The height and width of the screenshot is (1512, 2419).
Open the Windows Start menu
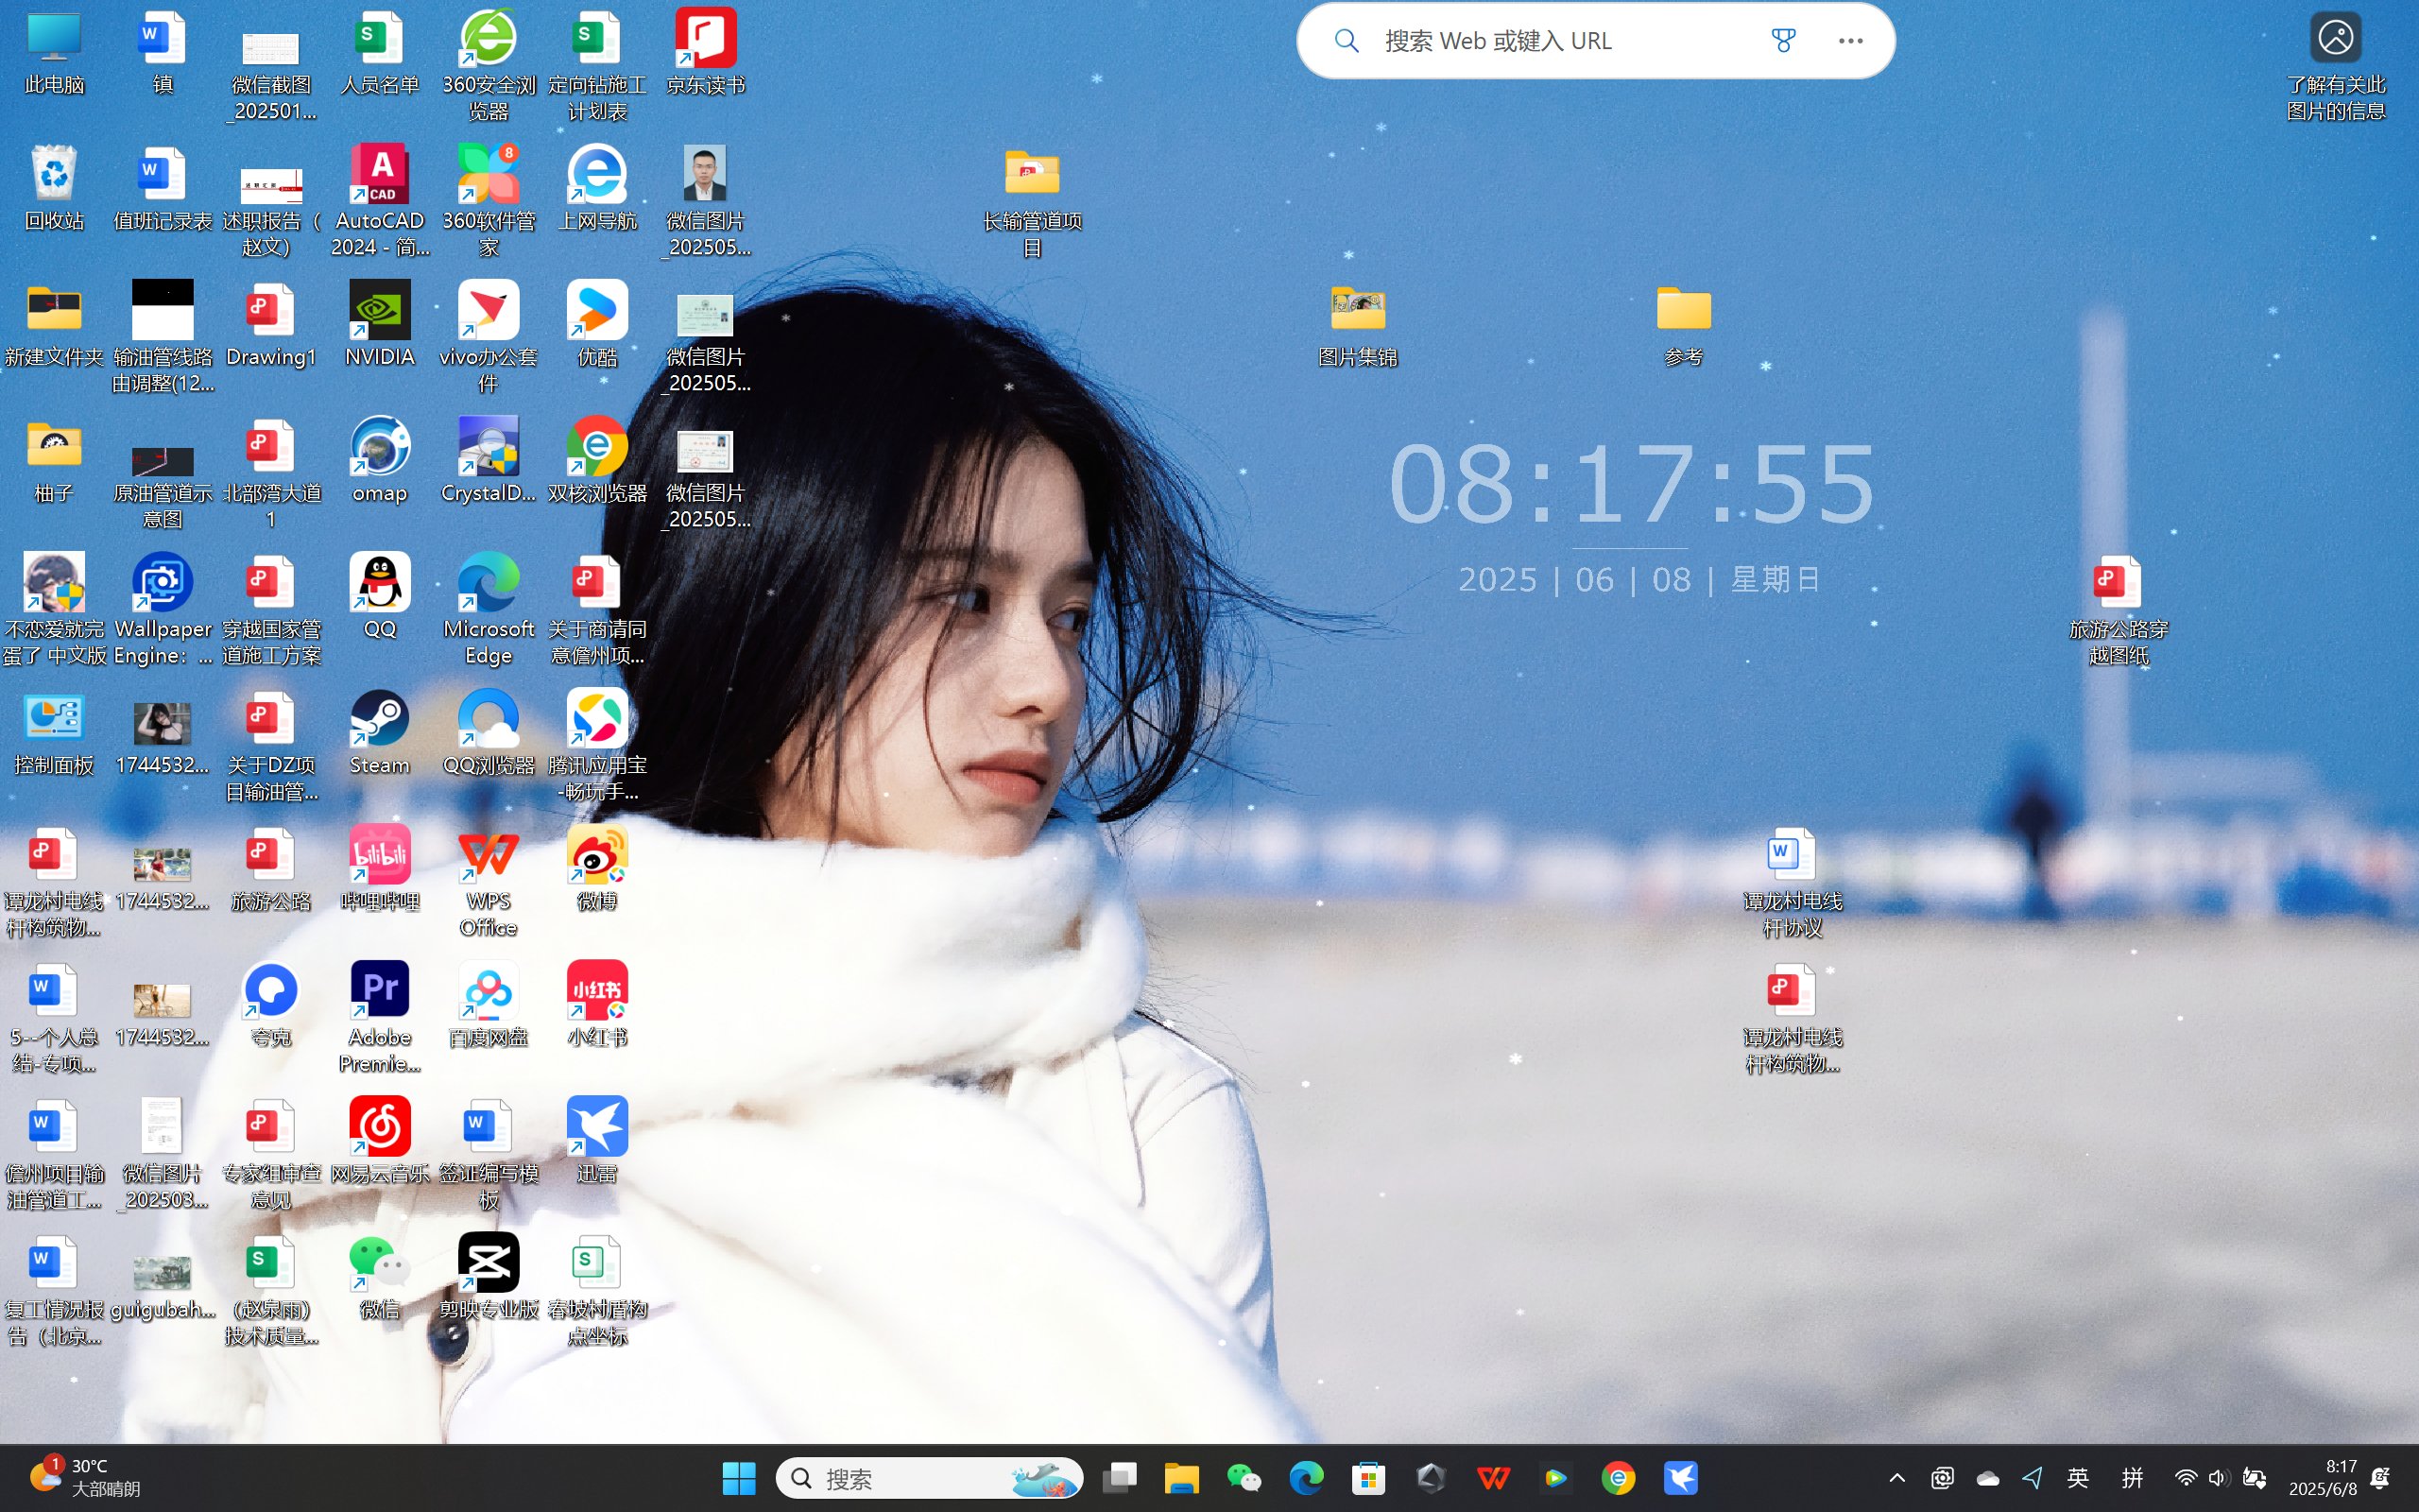coord(739,1478)
